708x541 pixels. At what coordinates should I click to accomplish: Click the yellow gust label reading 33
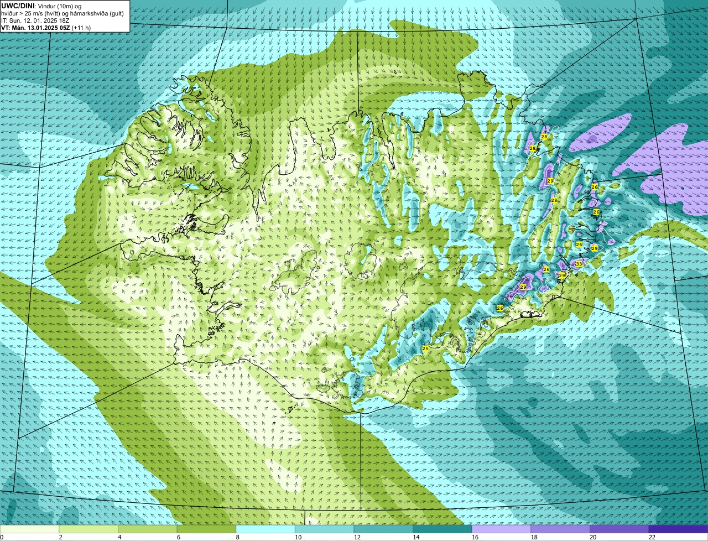[579, 264]
